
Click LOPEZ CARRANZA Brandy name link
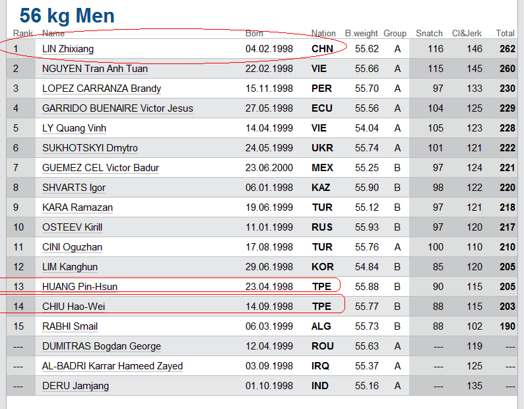pos(102,89)
